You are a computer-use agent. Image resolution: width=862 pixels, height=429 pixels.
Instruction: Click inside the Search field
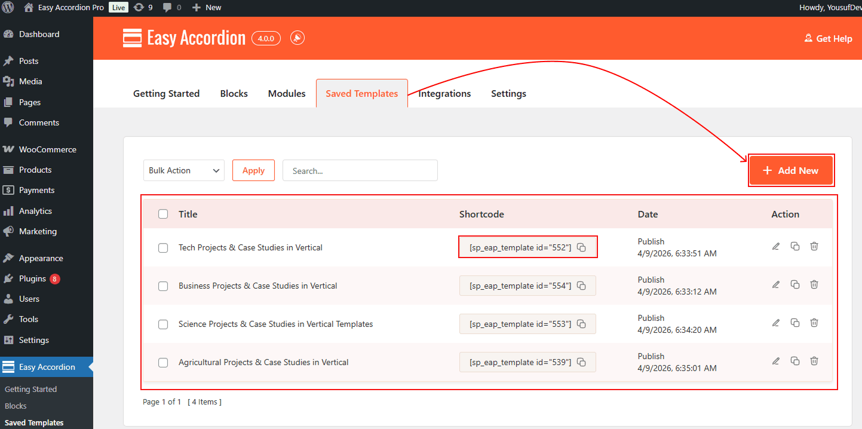click(x=360, y=170)
